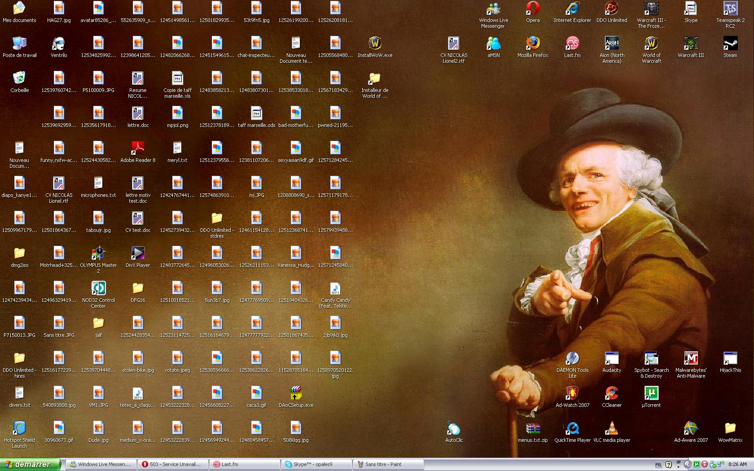Open the Opera browser shortcut
Image resolution: width=754 pixels, height=471 pixels.
pyautogui.click(x=533, y=12)
